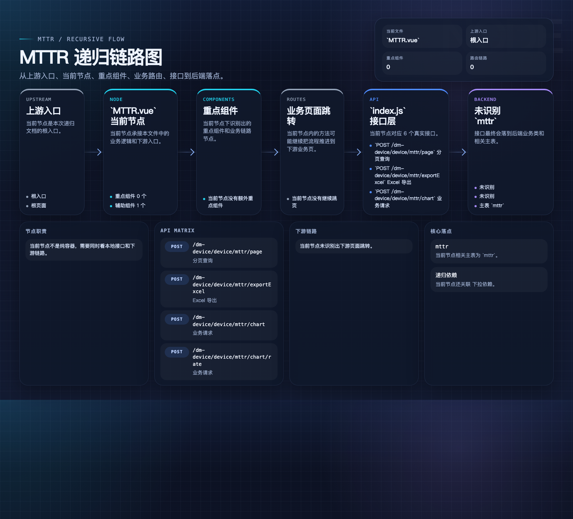Open the NODE `MTTR.vue` 当前节点 card

140,152
